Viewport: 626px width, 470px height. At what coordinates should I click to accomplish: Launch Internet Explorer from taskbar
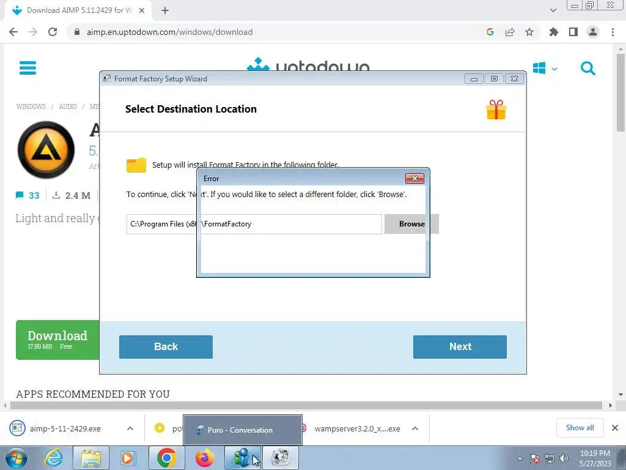pos(53,458)
